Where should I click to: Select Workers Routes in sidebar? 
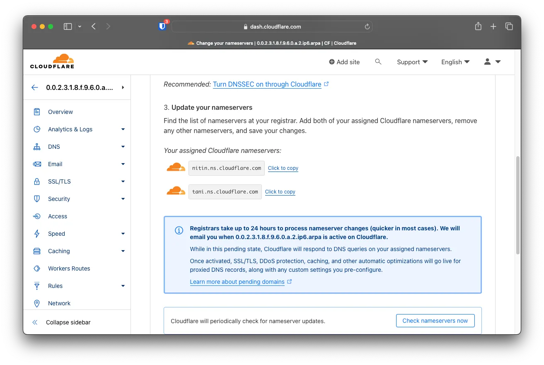click(69, 268)
